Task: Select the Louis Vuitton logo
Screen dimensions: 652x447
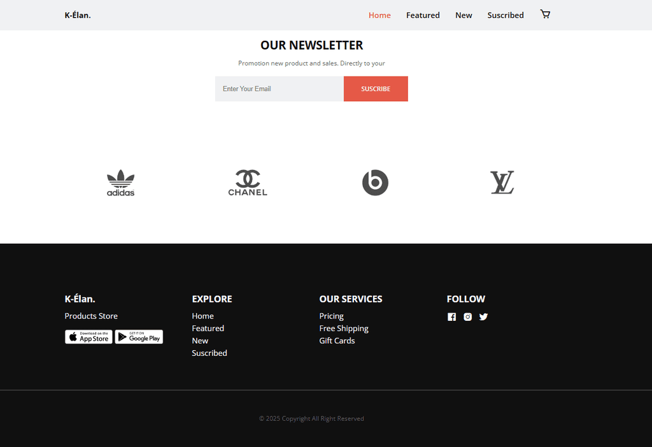Action: pyautogui.click(x=502, y=183)
